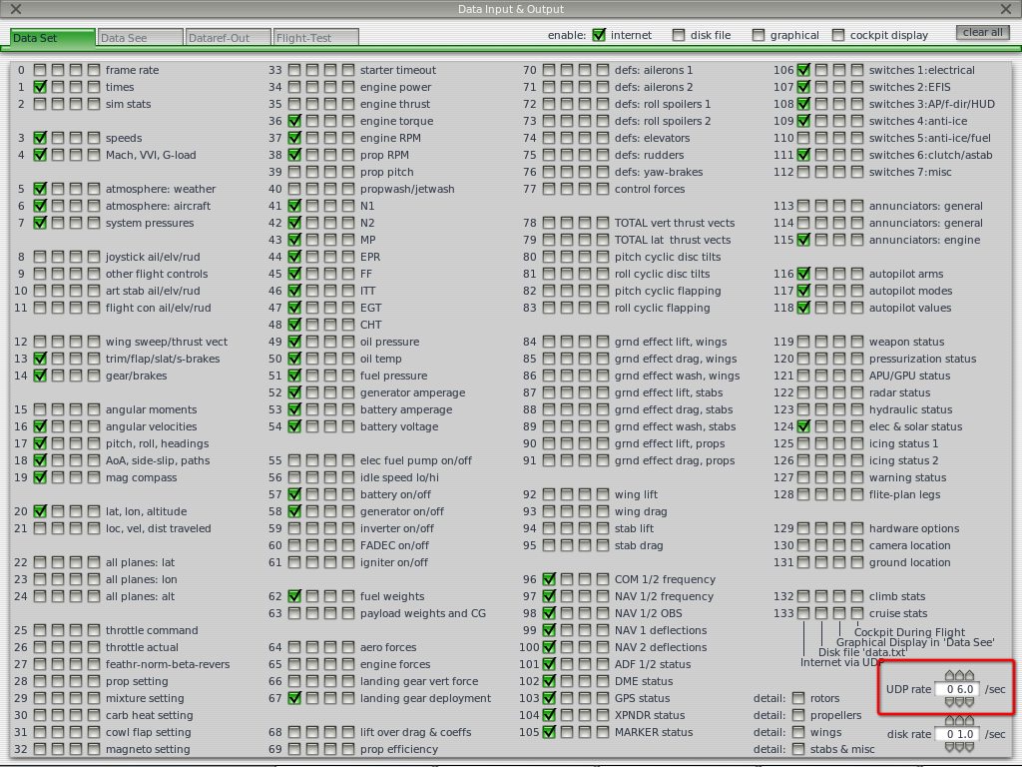The image size is (1022, 767).
Task: Click leftmost up arrow above UDP rate
Action: click(950, 676)
